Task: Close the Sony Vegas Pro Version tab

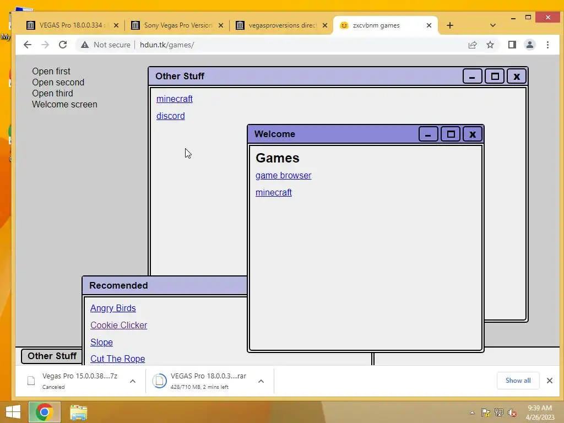Action: (221, 25)
